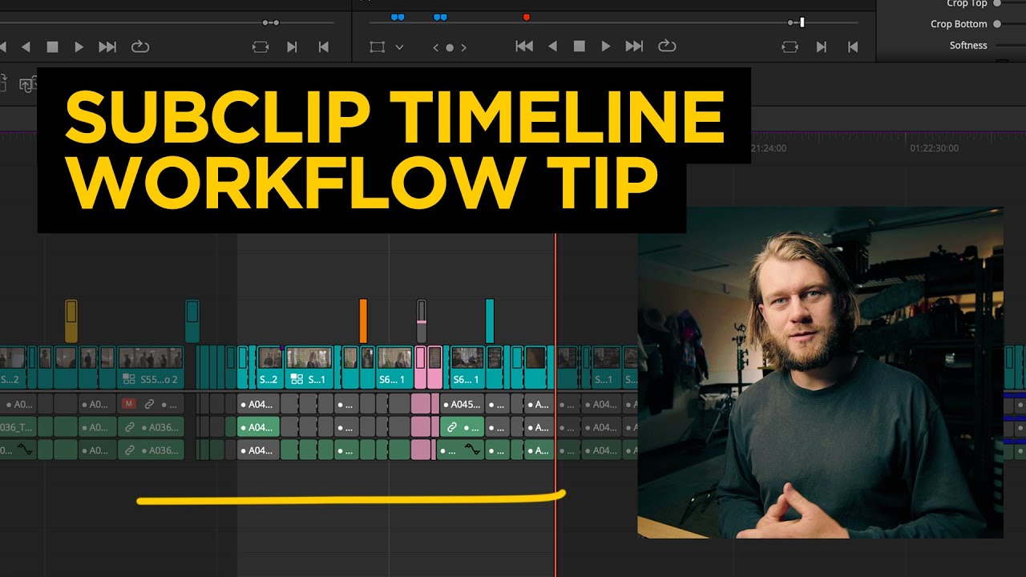Click the Softness label in inspector

coord(968,46)
